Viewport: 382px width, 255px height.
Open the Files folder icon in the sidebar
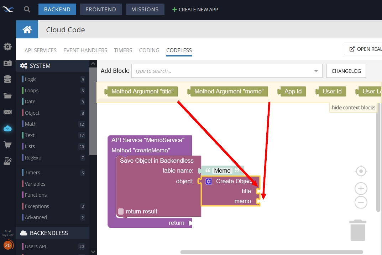point(7,96)
